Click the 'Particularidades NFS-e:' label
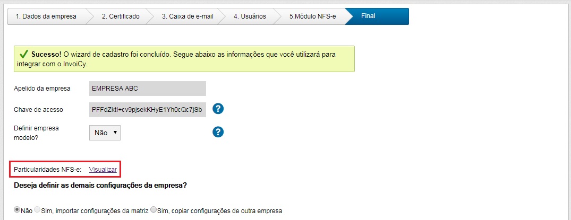The height and width of the screenshot is (220, 571). [48, 169]
